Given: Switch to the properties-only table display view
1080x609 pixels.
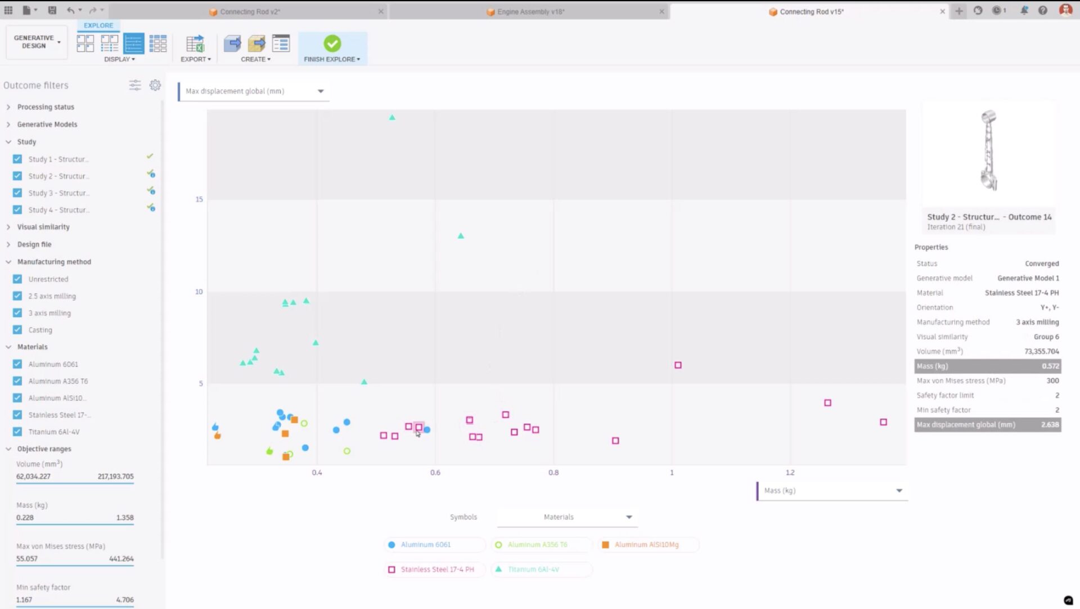Looking at the screenshot, I should coord(133,43).
